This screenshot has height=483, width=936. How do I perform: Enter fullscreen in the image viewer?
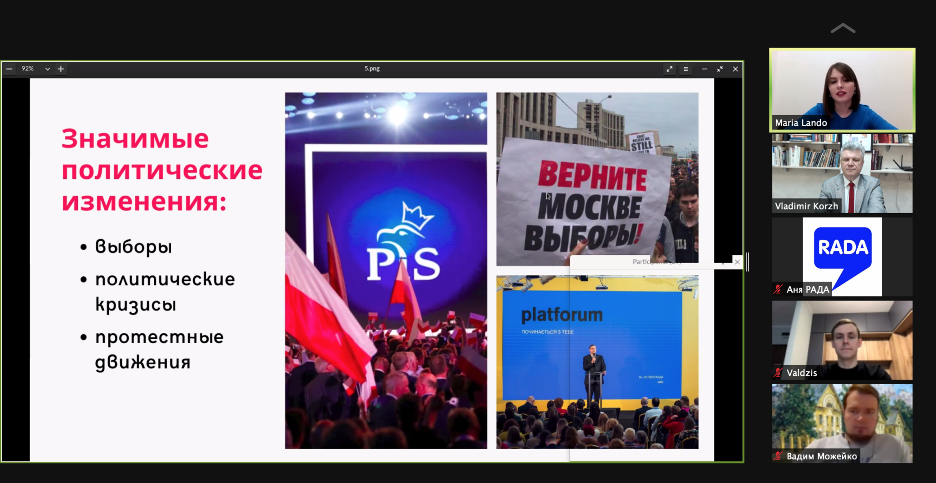(669, 69)
